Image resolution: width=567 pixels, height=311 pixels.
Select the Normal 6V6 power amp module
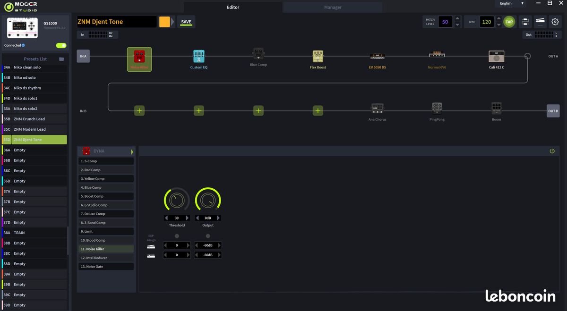pos(437,55)
